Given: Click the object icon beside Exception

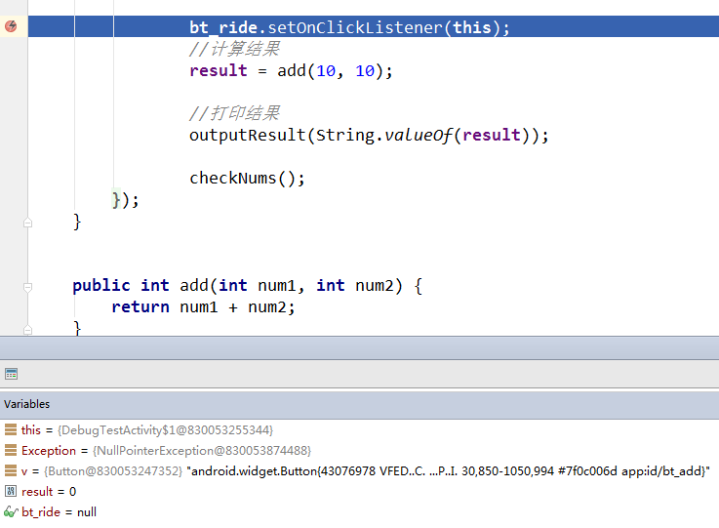Looking at the screenshot, I should click(x=11, y=450).
